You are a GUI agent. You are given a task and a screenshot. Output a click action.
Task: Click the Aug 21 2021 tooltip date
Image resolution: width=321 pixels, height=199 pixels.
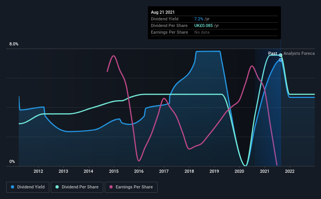click(163, 12)
